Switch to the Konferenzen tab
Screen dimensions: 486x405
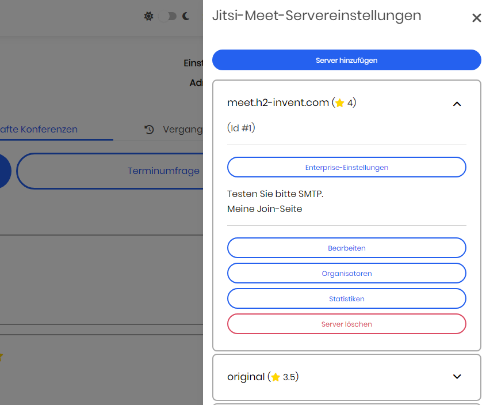(56, 130)
